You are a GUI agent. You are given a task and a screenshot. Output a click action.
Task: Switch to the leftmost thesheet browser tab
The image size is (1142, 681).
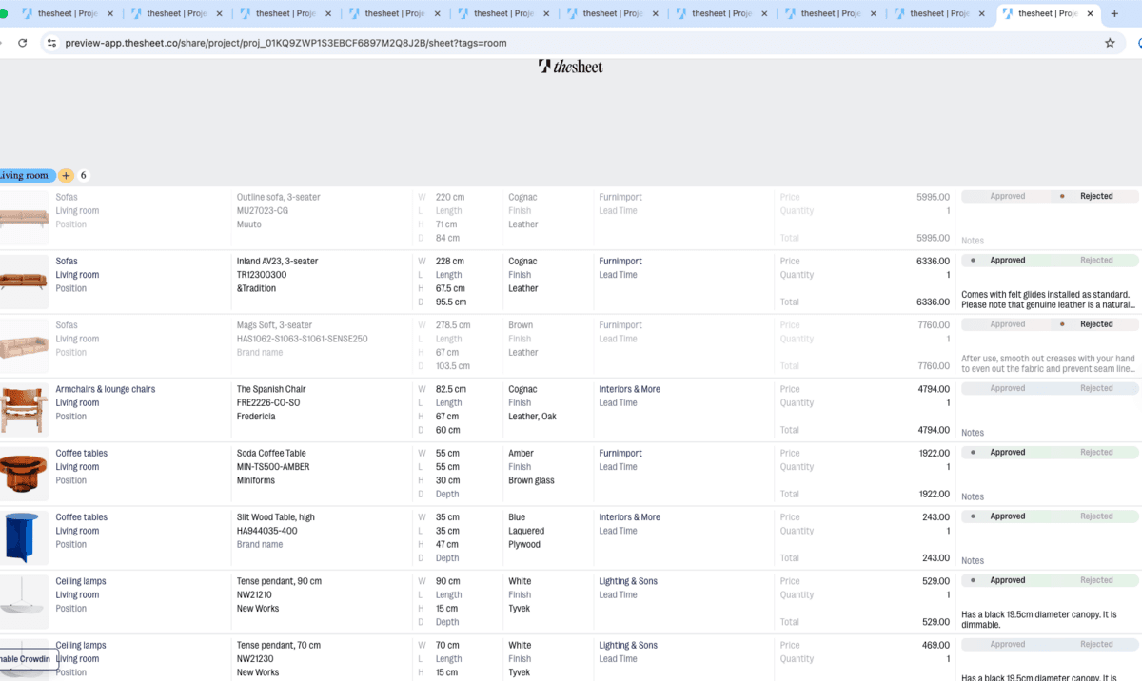pos(69,13)
